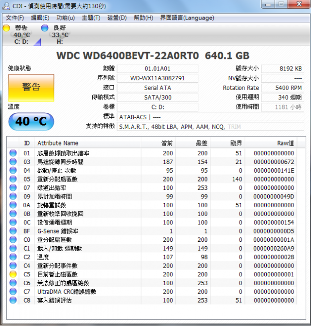
Task: Click raw value 00000000049D
Action: click(x=274, y=197)
